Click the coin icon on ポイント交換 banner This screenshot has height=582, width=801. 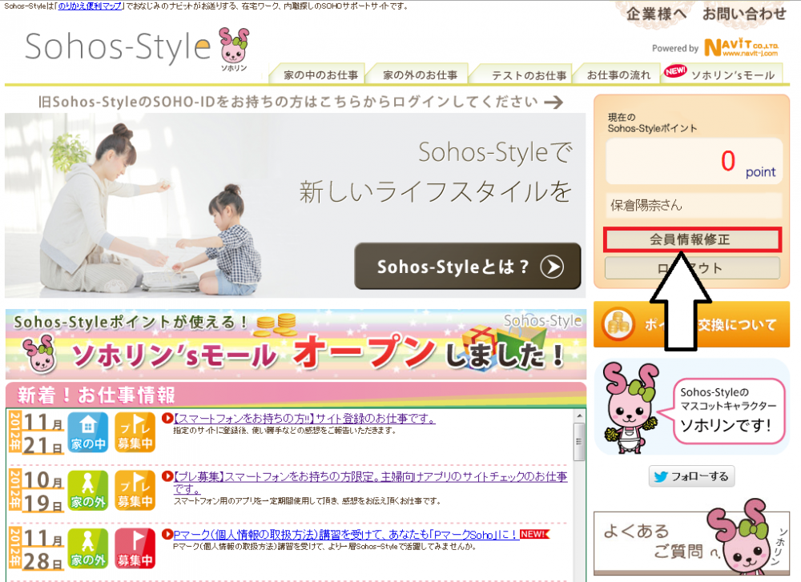618,324
